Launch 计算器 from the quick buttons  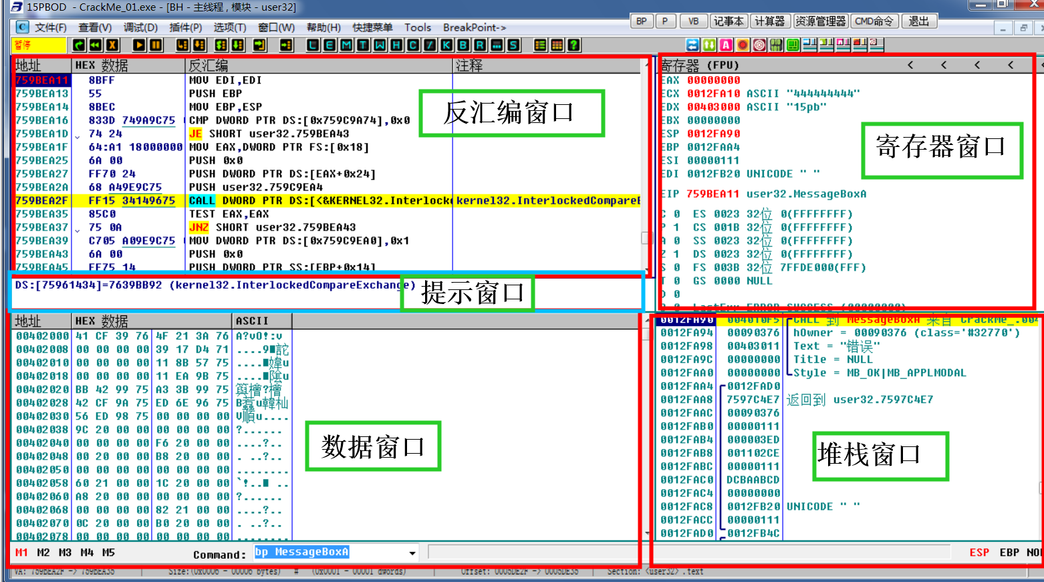coord(770,21)
